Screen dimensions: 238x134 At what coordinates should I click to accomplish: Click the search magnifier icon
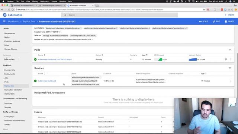(x=65, y=15)
